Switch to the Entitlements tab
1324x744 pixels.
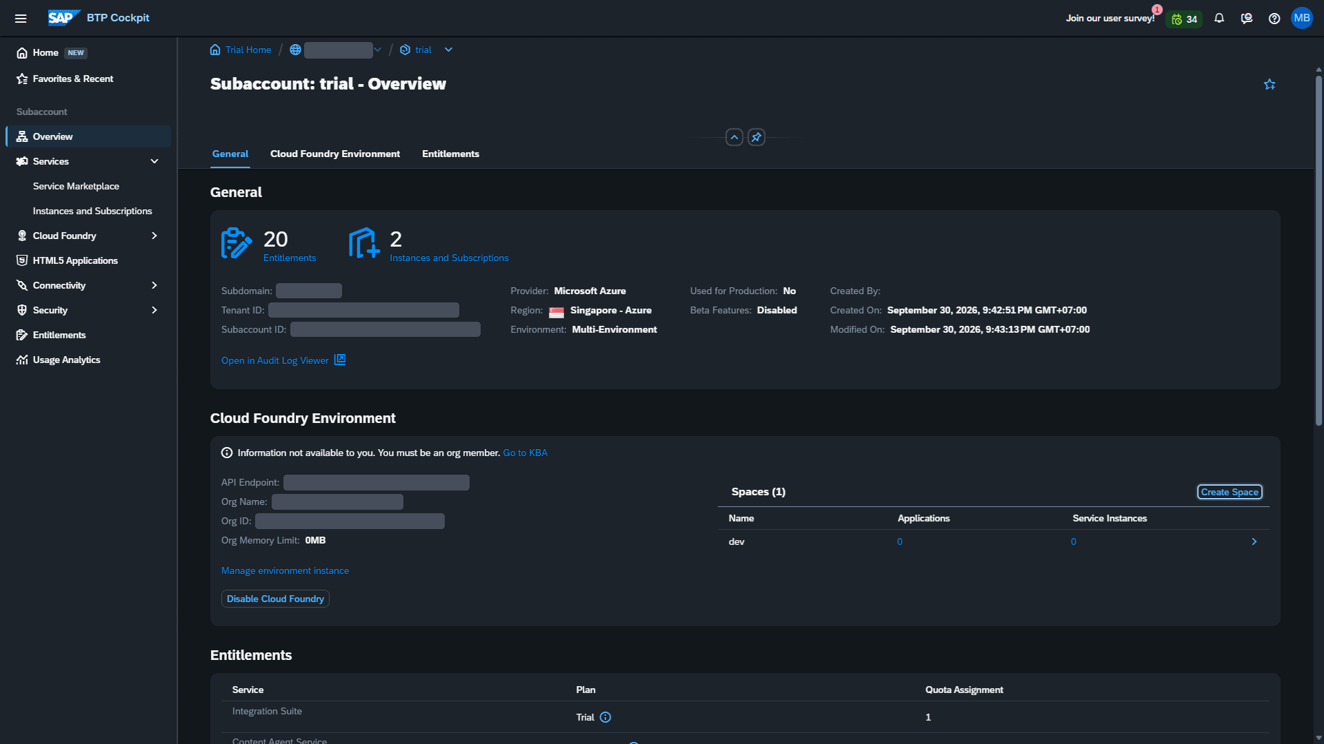(x=451, y=154)
